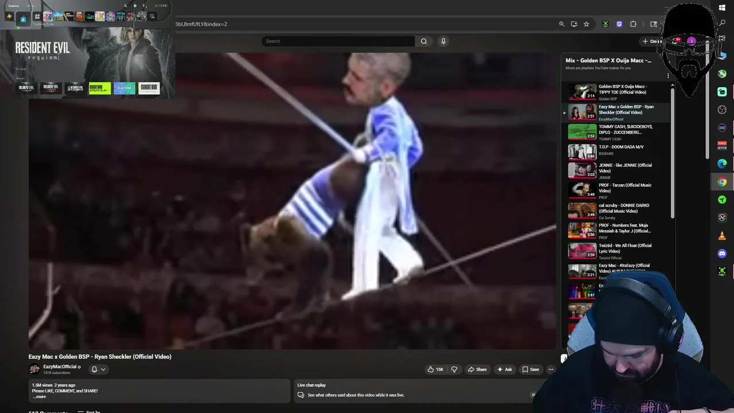This screenshot has width=734, height=413.
Task: Click the zoom magnifier icon in address bar
Action: pos(561,24)
